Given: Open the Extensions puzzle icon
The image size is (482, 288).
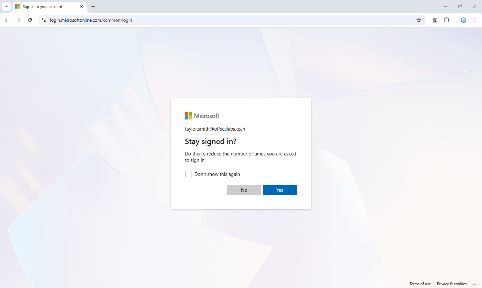Looking at the screenshot, I should 446,20.
